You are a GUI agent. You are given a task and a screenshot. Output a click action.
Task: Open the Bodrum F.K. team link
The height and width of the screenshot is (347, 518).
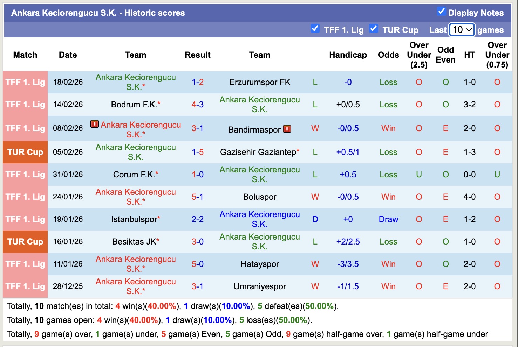coord(135,104)
